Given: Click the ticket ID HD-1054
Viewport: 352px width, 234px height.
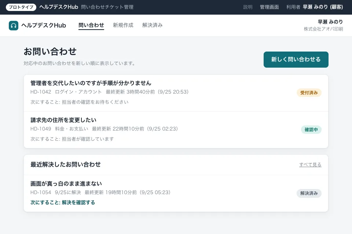Looking at the screenshot, I should (x=41, y=192).
